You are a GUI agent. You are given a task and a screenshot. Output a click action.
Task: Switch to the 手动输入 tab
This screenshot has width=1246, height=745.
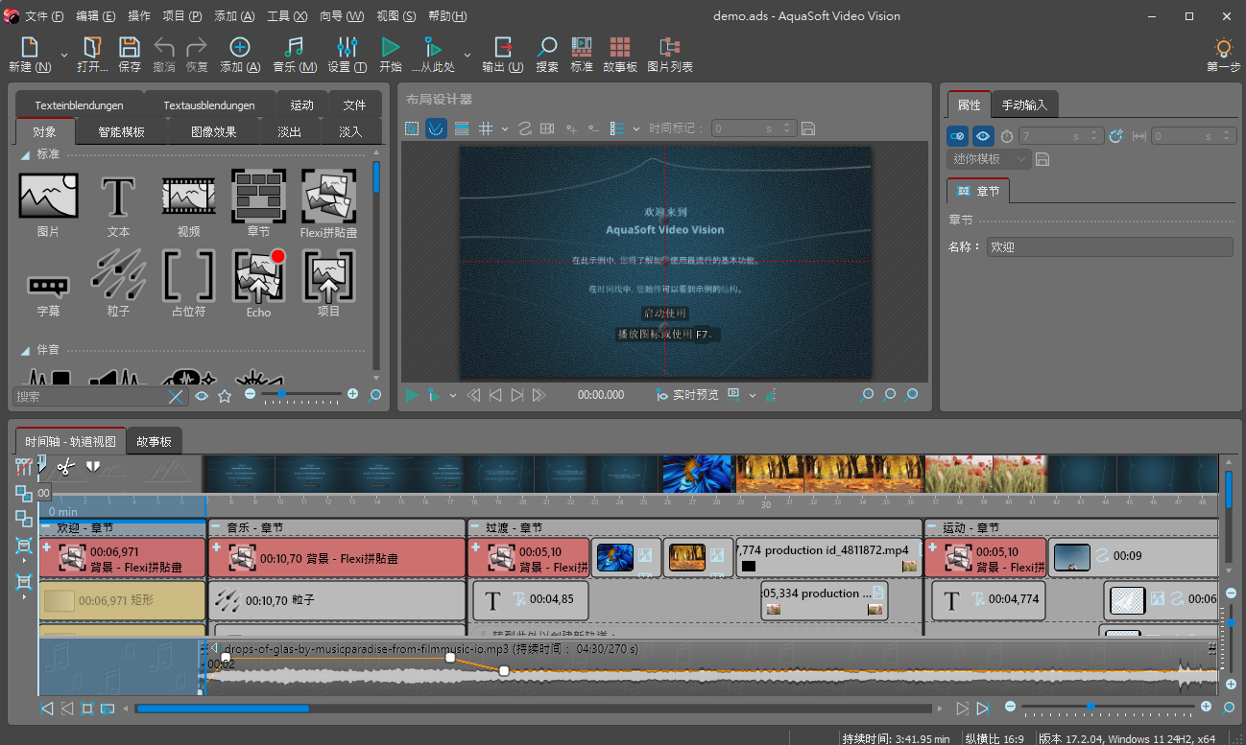pos(1024,105)
